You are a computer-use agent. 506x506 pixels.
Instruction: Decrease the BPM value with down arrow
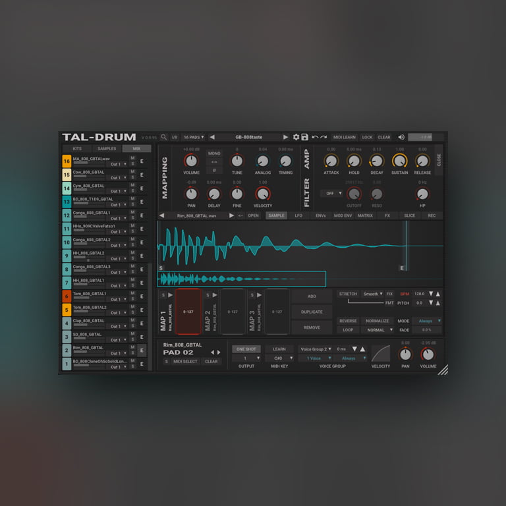[431, 294]
